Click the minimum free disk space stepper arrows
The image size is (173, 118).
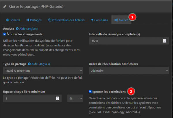[57, 99]
